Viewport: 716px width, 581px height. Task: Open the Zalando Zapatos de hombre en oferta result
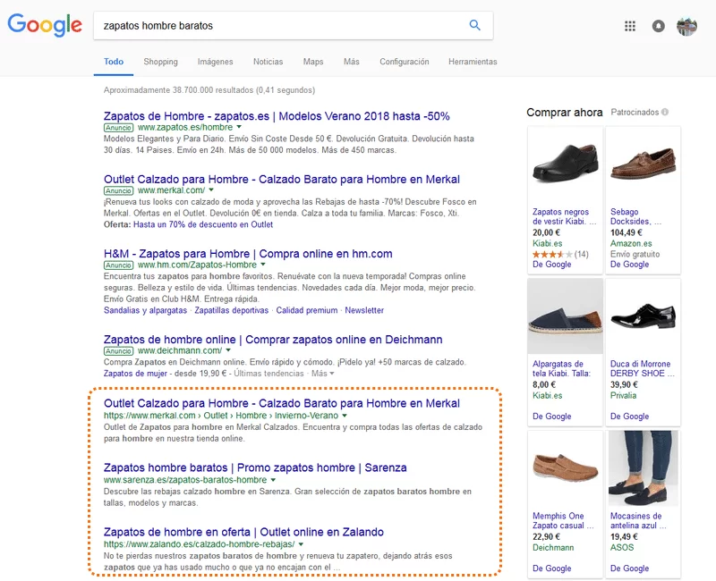click(243, 532)
